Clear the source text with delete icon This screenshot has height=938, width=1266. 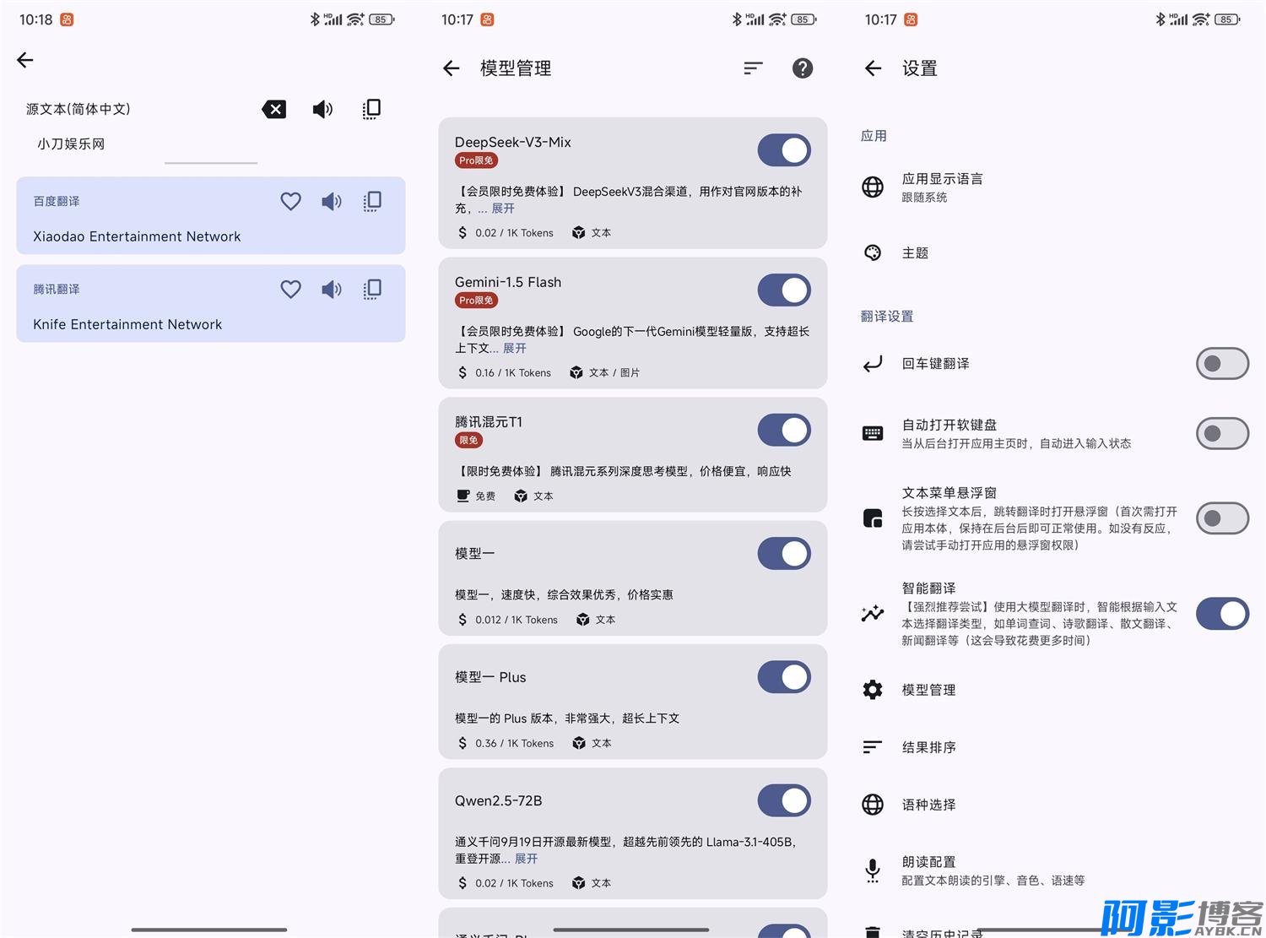(274, 109)
